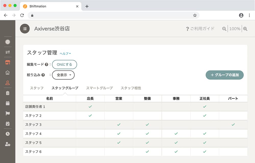Toggle パート check for スタッフ 3
Viewport: 255px width, 163px height.
pyautogui.click(x=233, y=125)
